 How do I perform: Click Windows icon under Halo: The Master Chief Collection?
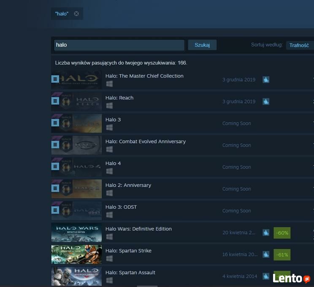[109, 84]
